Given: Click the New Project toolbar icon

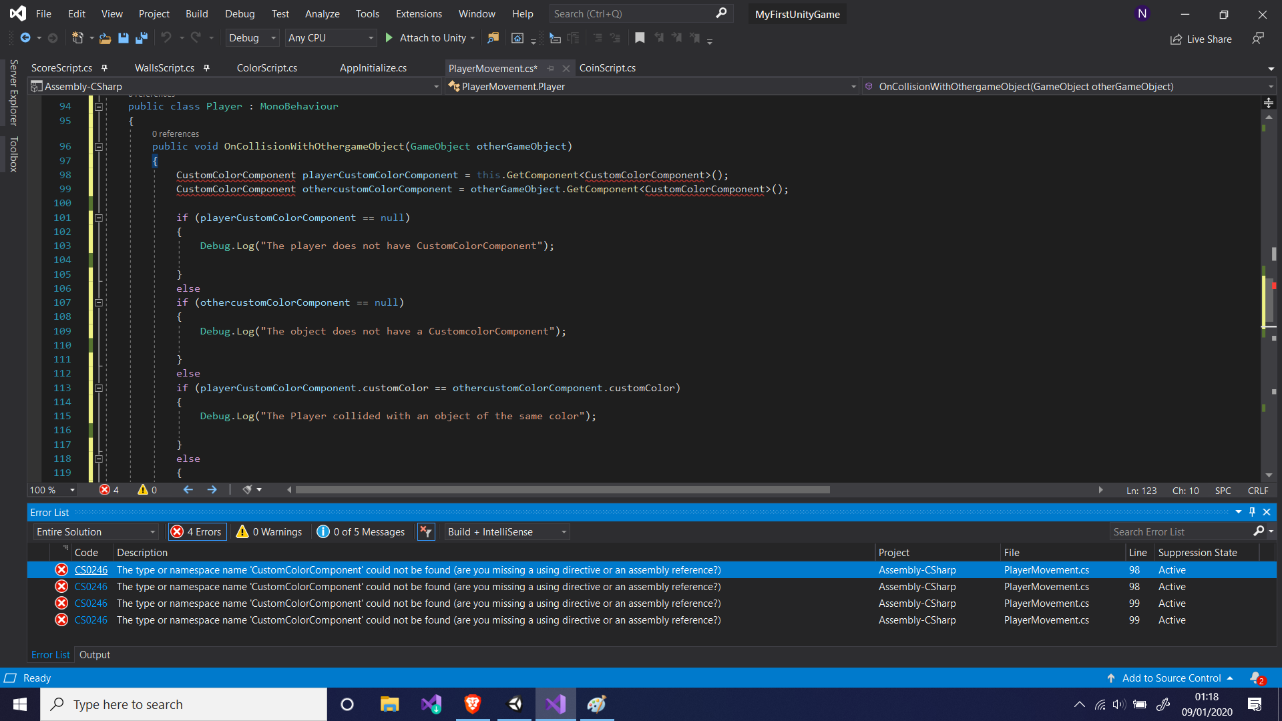Looking at the screenshot, I should (77, 38).
